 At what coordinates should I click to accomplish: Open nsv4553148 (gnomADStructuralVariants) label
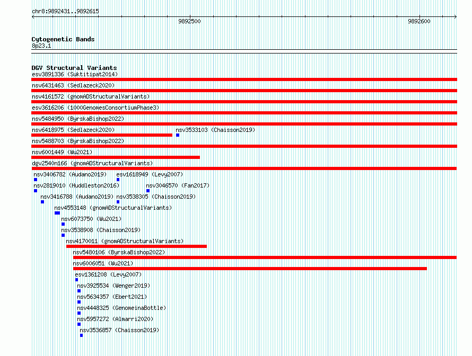(x=113, y=208)
